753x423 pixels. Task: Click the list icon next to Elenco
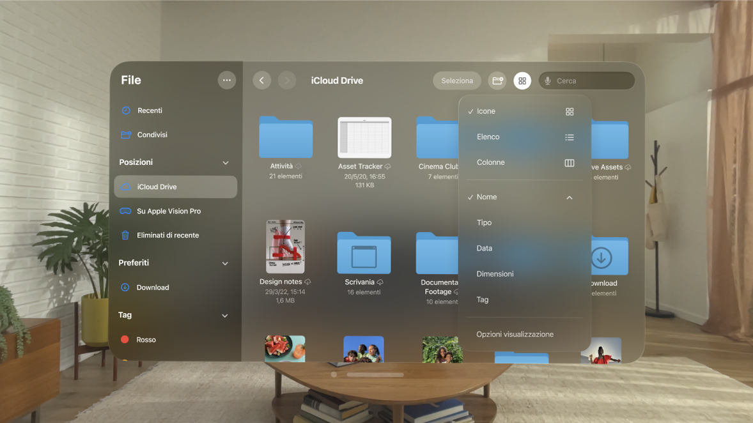(570, 137)
